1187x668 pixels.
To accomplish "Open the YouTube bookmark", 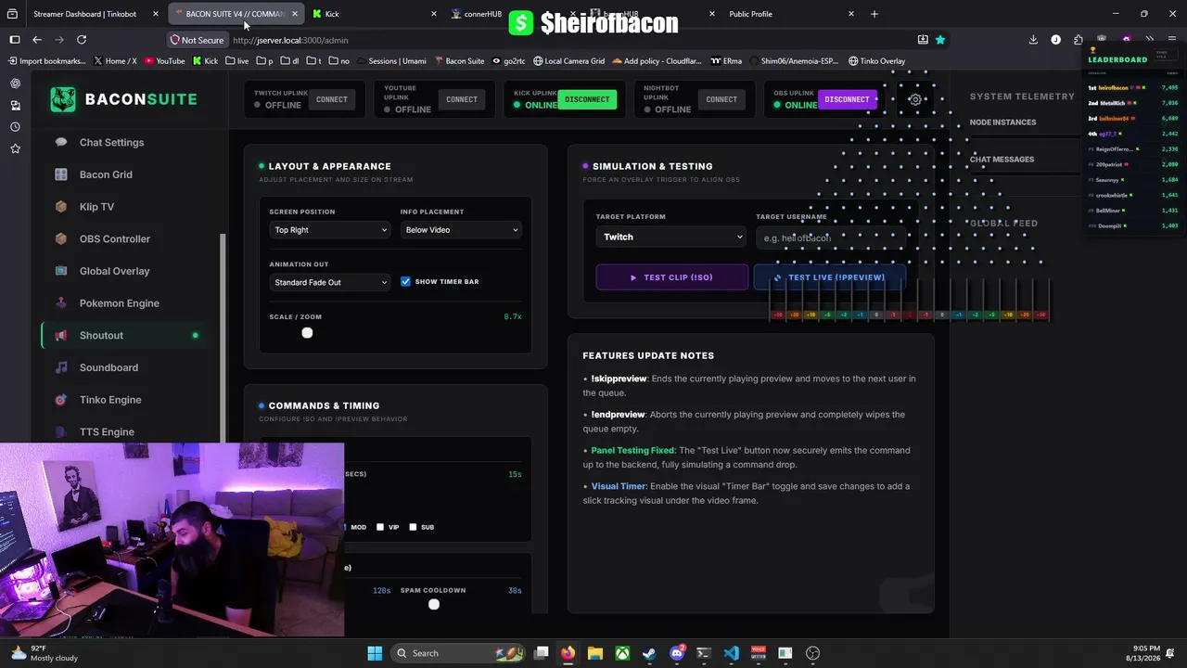I will [163, 61].
